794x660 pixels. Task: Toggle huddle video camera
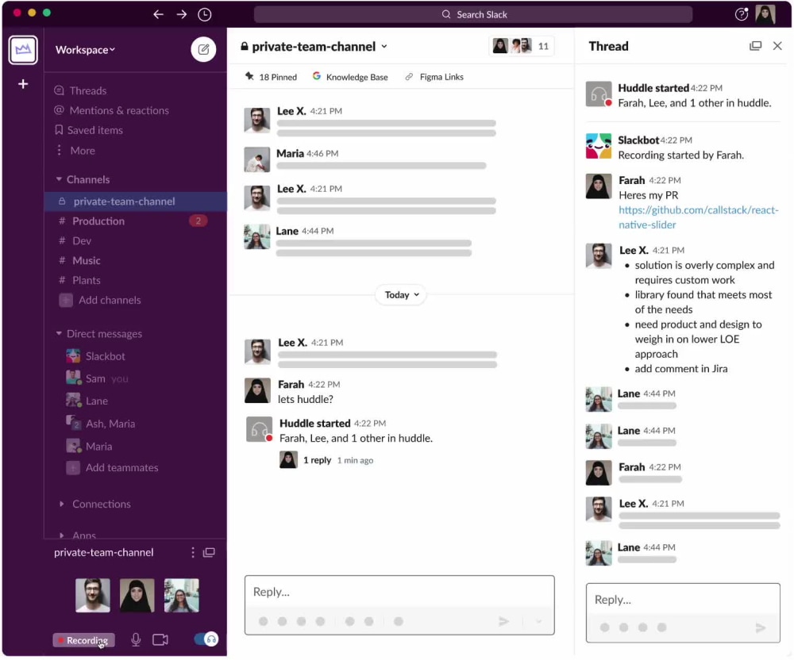pos(160,639)
